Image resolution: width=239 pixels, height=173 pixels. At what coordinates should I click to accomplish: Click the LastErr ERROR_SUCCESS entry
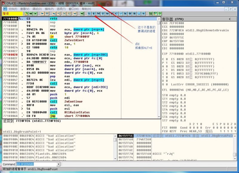200,84
